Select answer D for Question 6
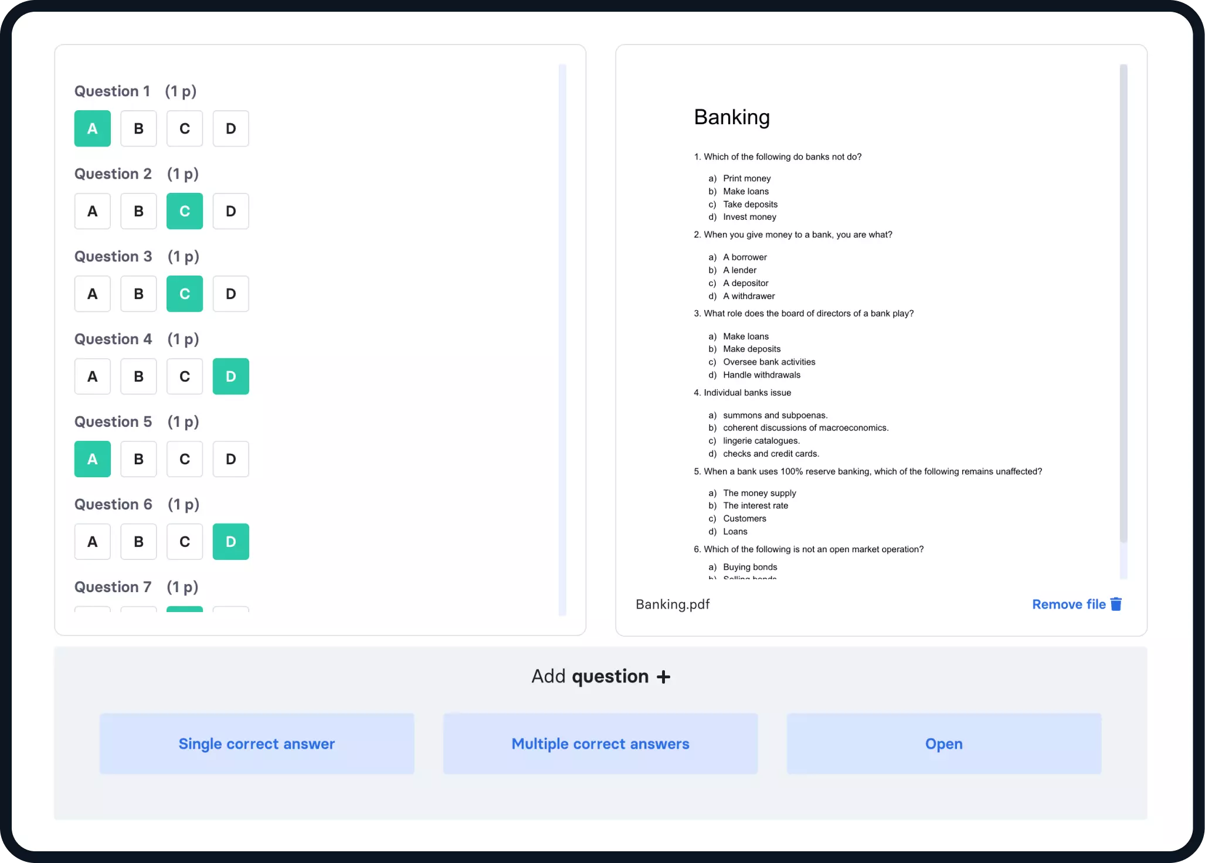 tap(230, 542)
